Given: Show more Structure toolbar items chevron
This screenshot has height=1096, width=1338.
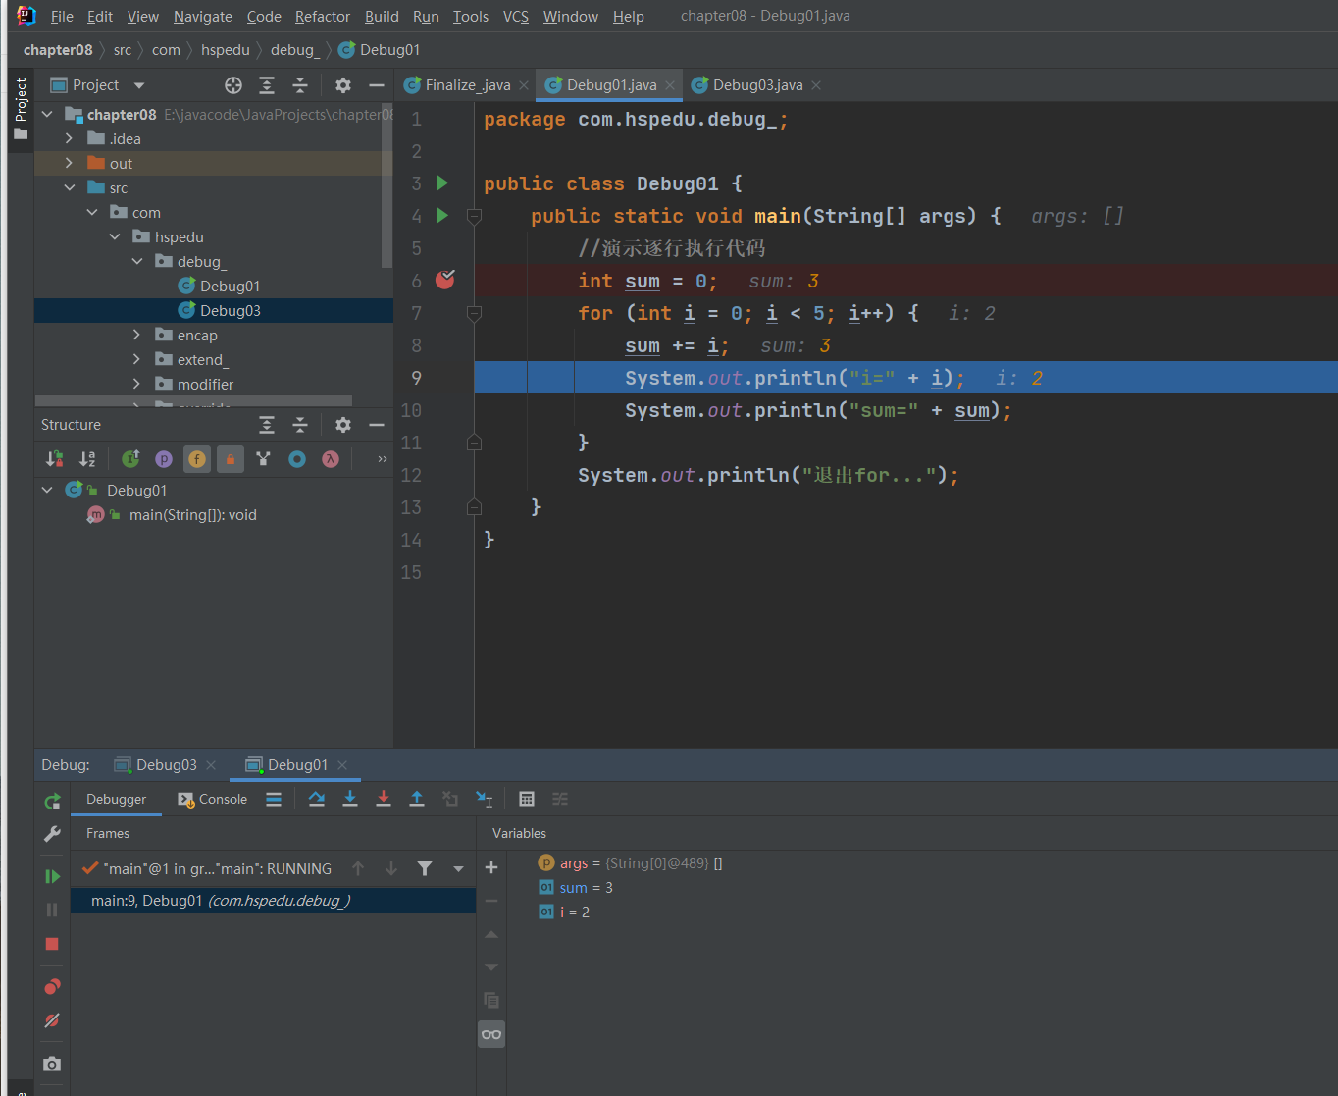Looking at the screenshot, I should point(382,458).
